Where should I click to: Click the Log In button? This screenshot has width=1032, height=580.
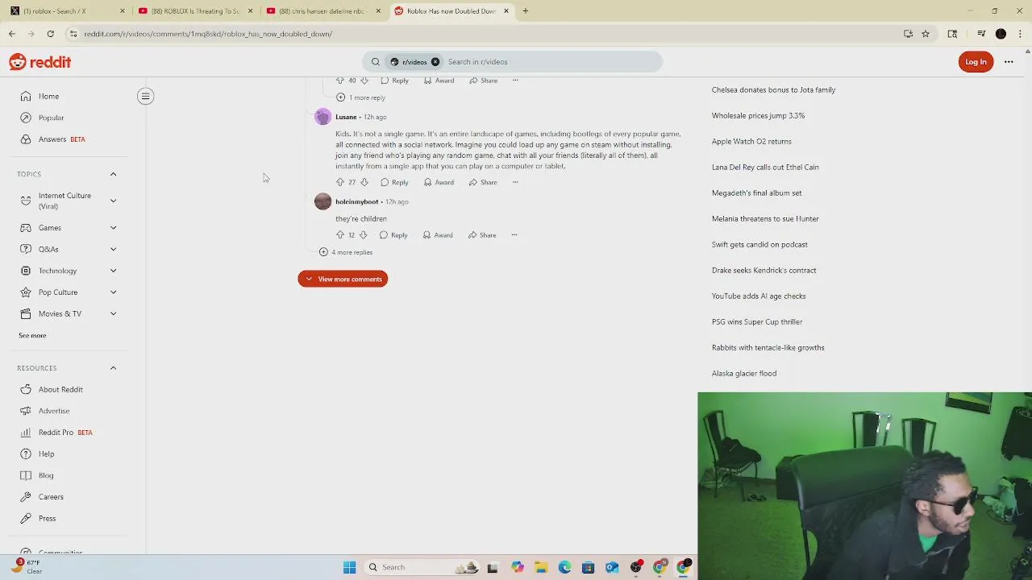pos(976,62)
